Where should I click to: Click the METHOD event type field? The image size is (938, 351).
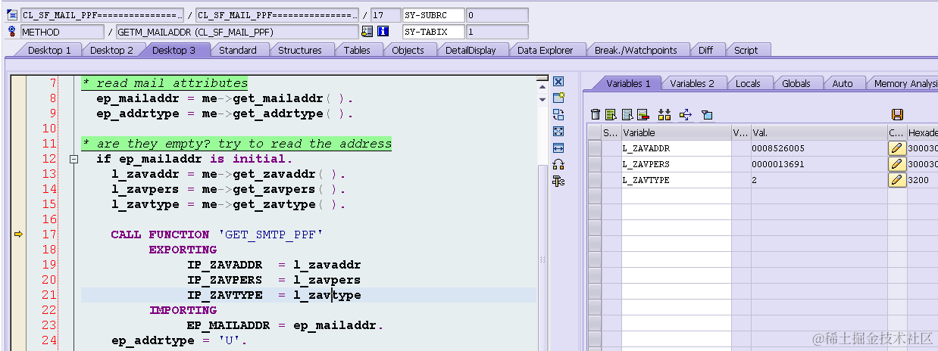[61, 32]
